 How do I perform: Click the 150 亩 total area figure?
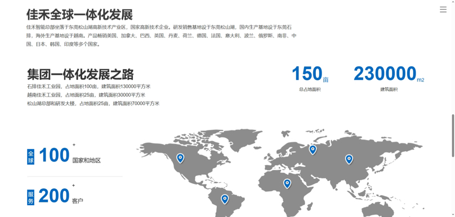pyautogui.click(x=310, y=74)
